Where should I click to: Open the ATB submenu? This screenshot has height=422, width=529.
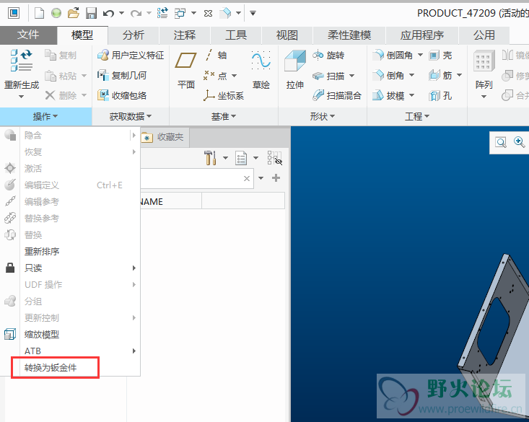70,351
